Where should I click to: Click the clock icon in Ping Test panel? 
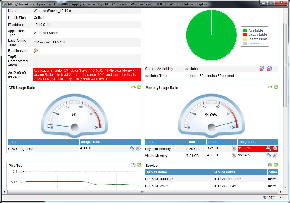click(133, 165)
